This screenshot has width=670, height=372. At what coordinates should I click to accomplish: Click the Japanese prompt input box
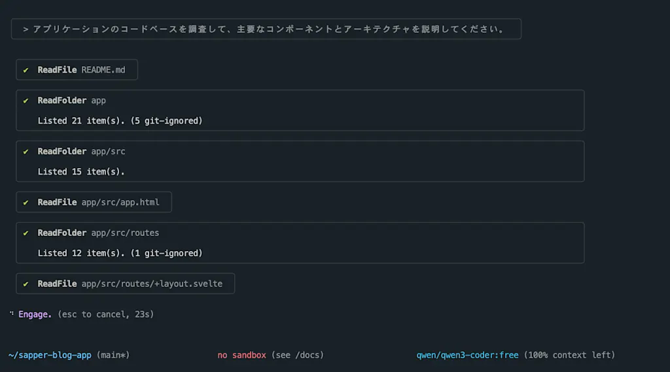[266, 29]
